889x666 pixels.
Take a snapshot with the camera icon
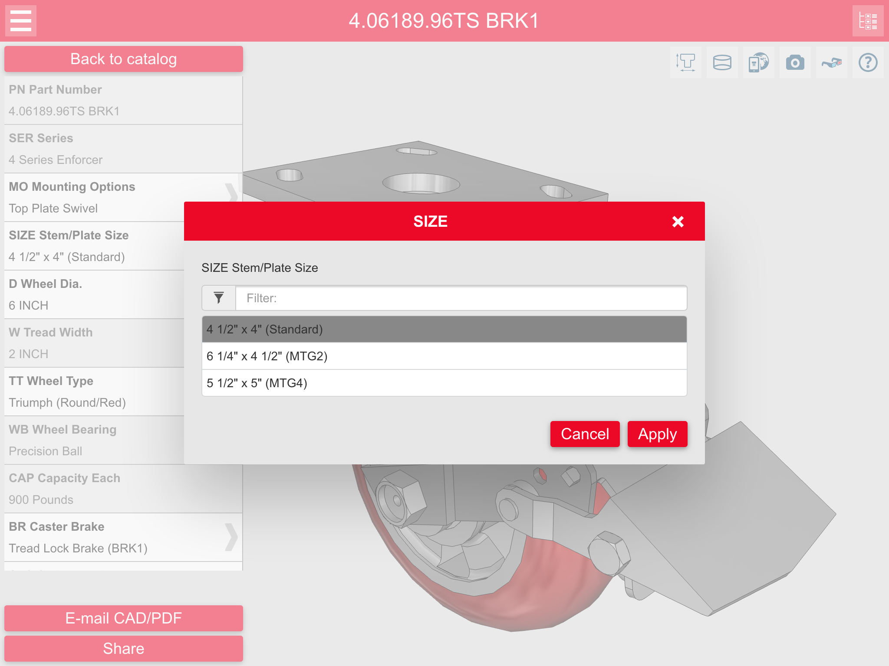[795, 62]
